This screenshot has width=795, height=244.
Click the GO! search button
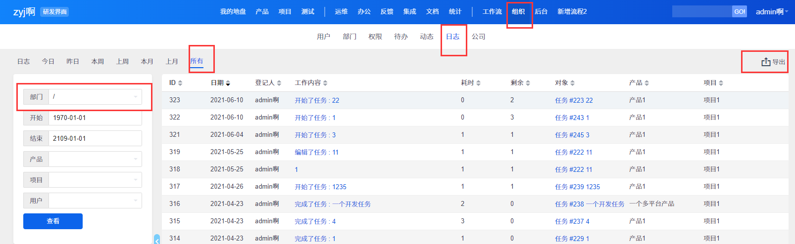coord(739,12)
